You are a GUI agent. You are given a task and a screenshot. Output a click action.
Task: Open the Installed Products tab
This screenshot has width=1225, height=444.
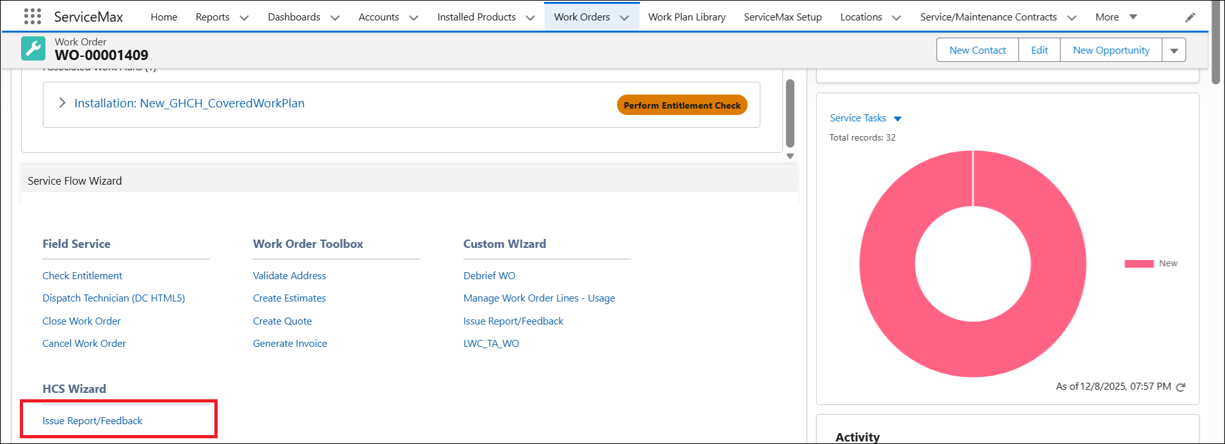click(476, 17)
